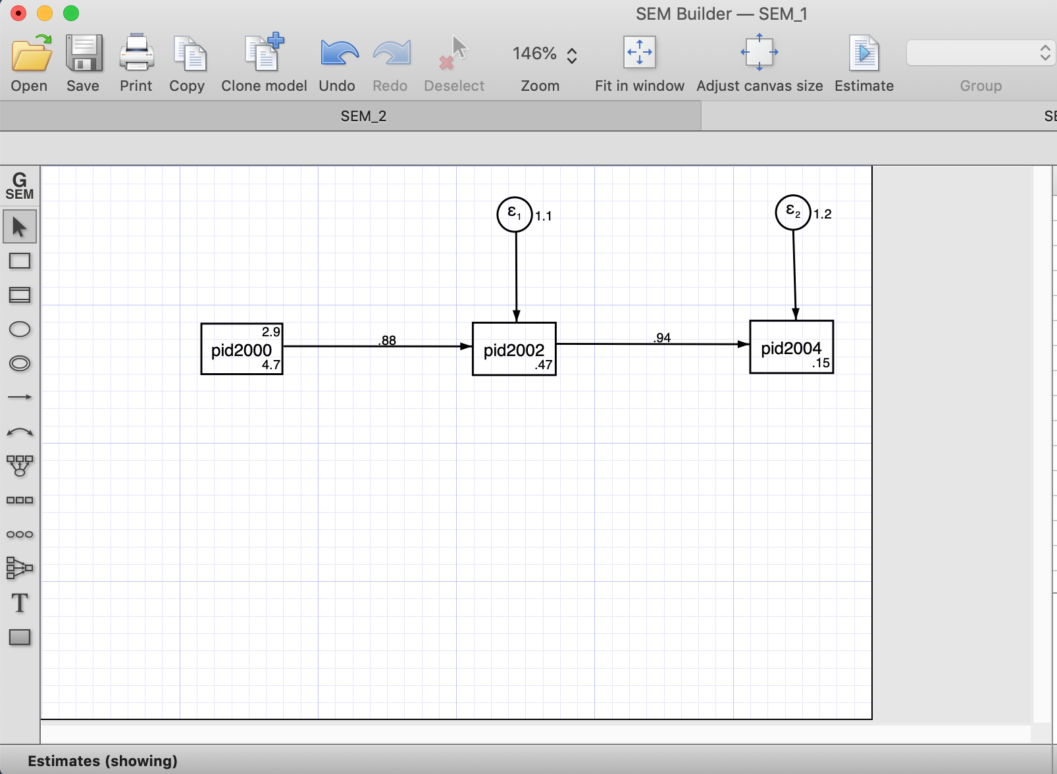Screen dimensions: 1057x774
Task: Choose the Select arrow tool
Action: (x=20, y=227)
